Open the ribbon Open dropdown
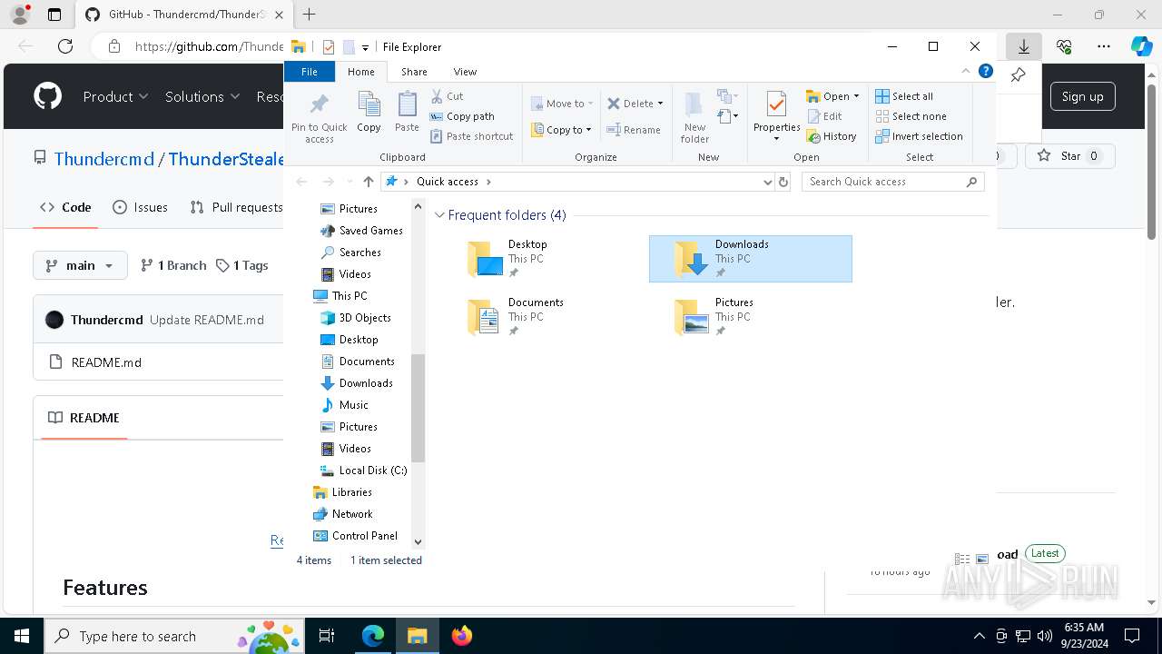 point(832,96)
